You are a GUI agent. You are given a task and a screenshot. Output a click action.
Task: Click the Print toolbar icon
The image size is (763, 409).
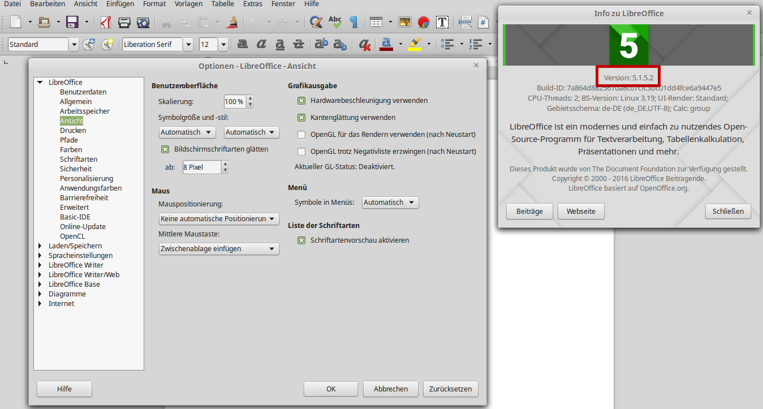coord(124,22)
